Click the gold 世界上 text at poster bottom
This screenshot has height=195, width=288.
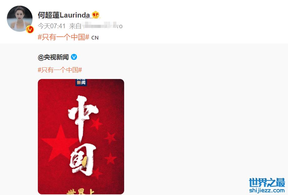(x=80, y=192)
